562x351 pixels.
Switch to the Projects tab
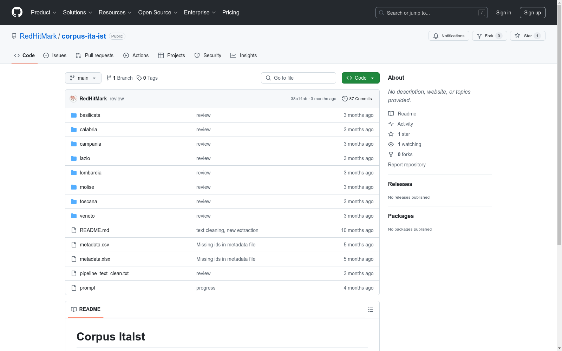171,55
